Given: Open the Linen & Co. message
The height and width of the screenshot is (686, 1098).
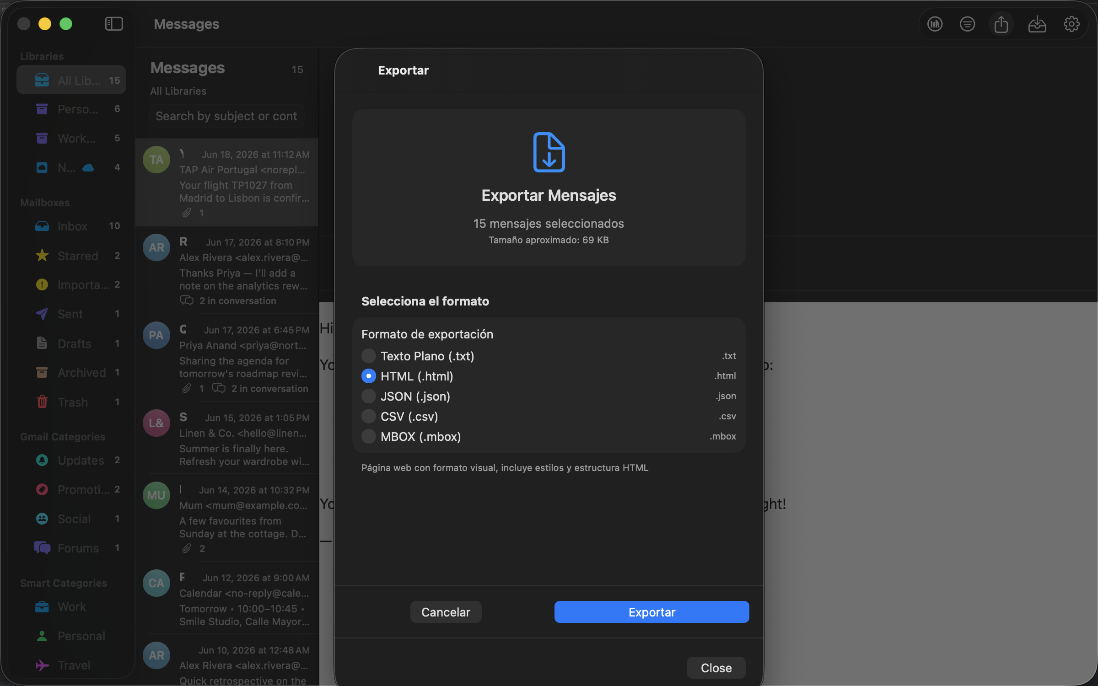Looking at the screenshot, I should [x=227, y=438].
